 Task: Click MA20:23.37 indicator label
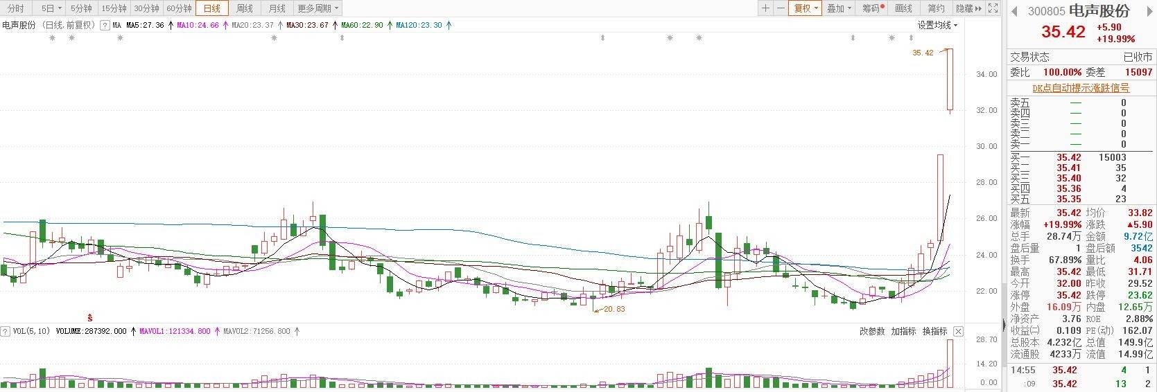coord(253,25)
